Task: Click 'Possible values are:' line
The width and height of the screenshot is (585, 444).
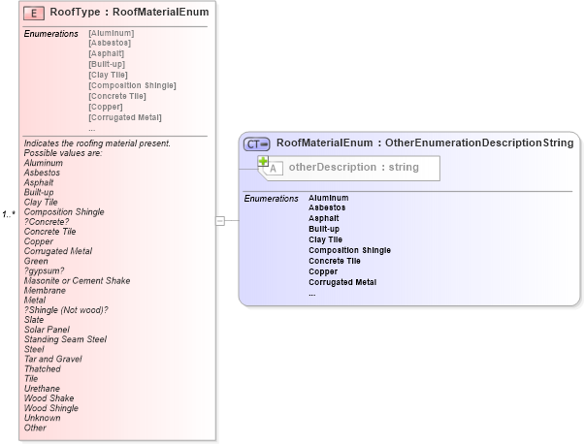Action: tap(63, 153)
